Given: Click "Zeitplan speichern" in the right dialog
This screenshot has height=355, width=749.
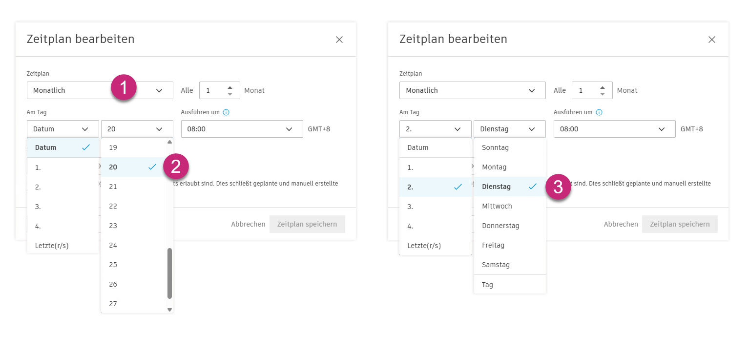Looking at the screenshot, I should click(x=680, y=224).
